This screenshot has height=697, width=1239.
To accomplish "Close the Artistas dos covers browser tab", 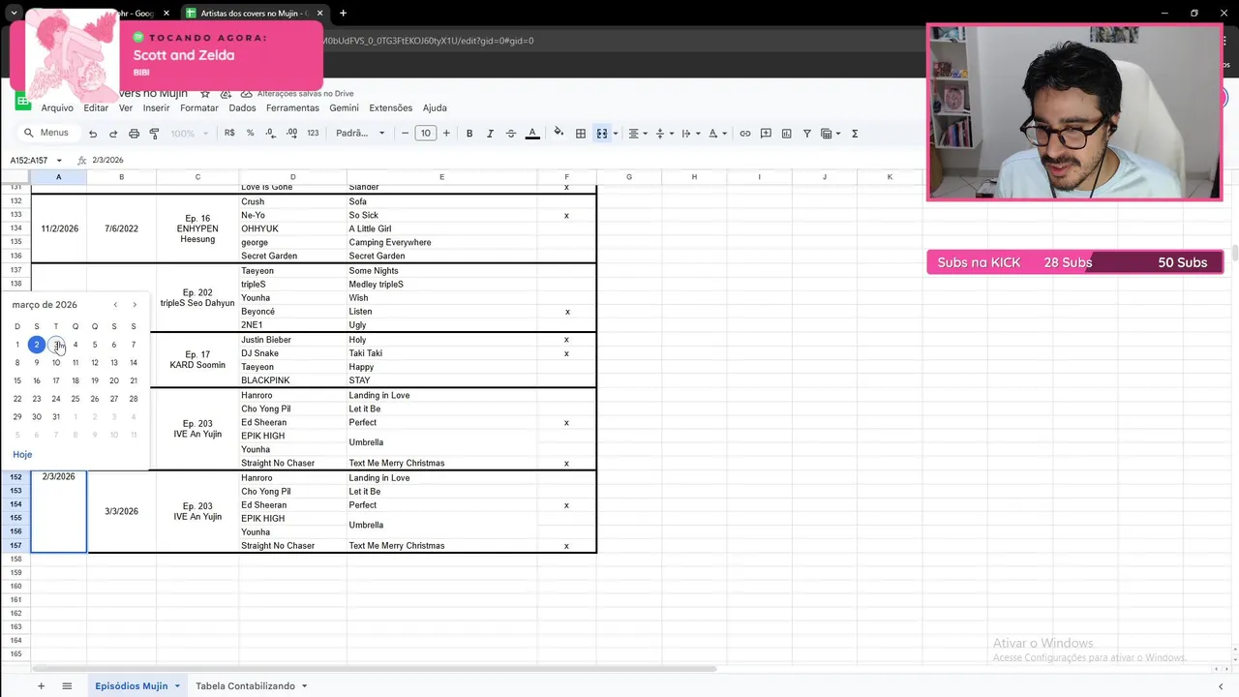I will click(x=319, y=14).
